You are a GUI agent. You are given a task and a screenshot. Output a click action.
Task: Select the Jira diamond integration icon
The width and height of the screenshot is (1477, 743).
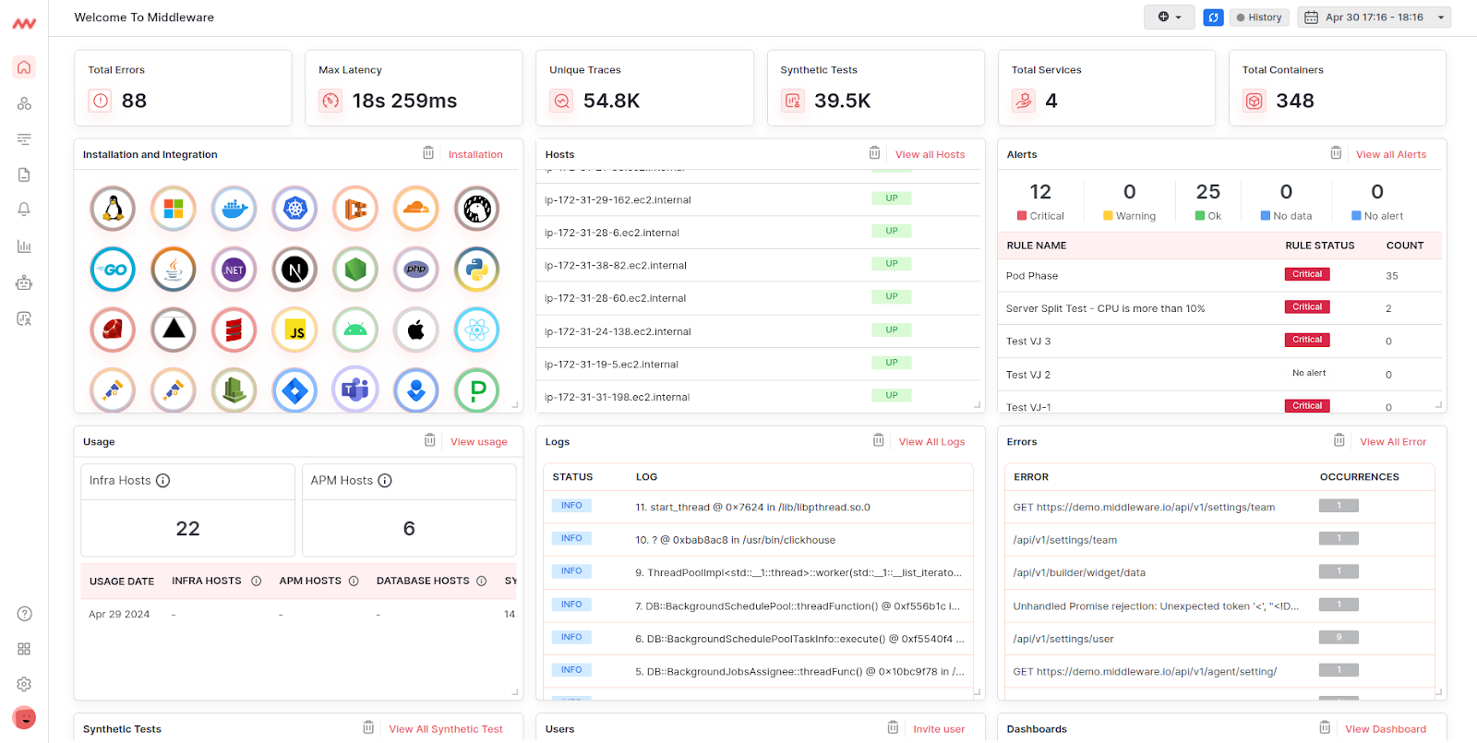294,389
